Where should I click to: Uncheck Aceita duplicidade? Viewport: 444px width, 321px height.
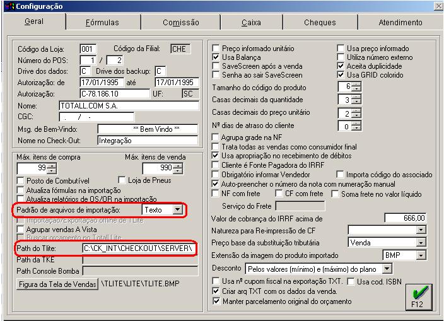[x=341, y=66]
